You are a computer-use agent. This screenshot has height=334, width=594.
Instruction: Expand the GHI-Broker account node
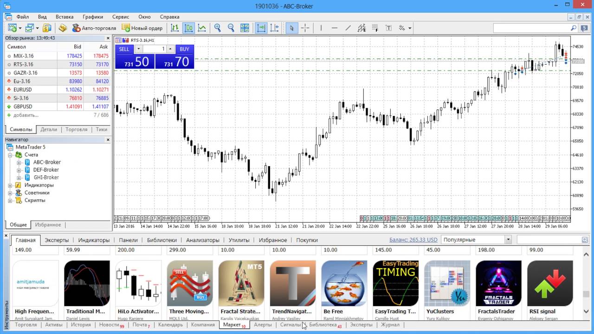pos(19,178)
